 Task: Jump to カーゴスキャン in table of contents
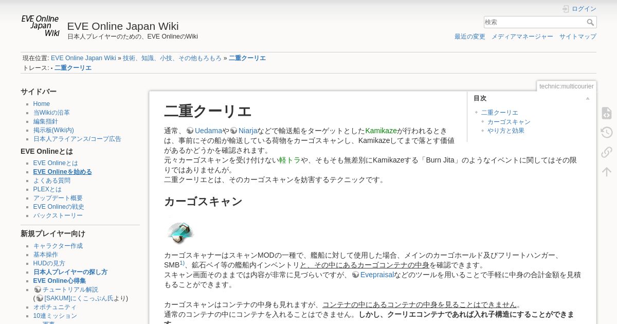click(x=509, y=122)
